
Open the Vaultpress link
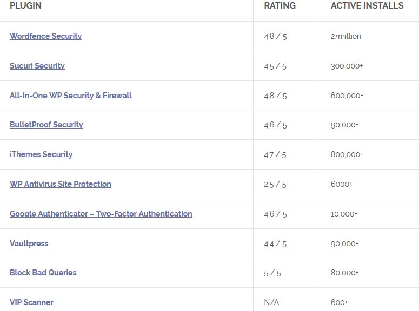29,244
